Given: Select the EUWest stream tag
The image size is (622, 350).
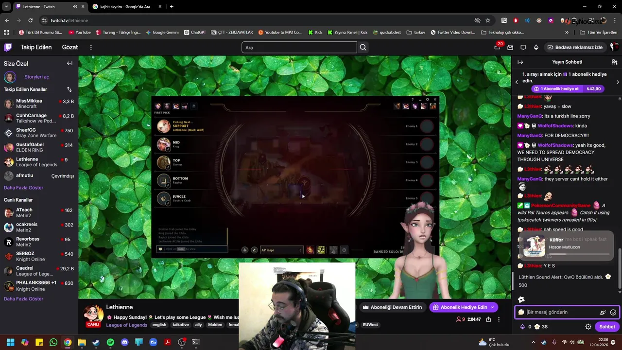Looking at the screenshot, I should coord(370,325).
